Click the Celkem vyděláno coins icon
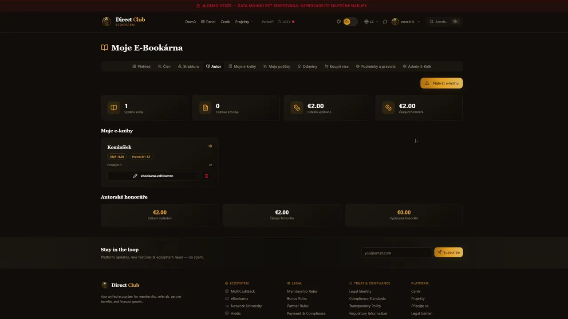Viewport: 568px width, 319px height. pyautogui.click(x=297, y=108)
